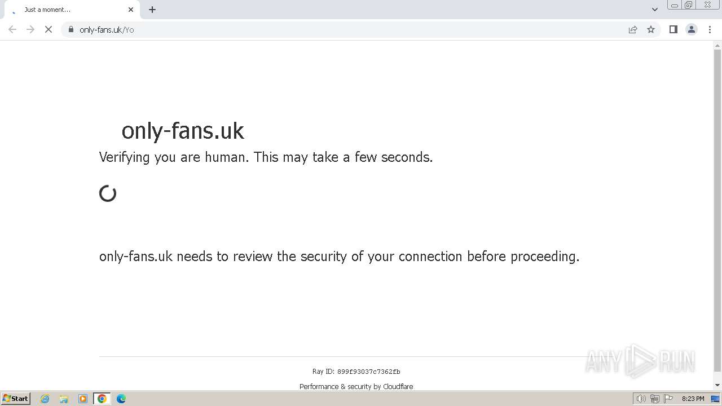
Task: Open Windows Media Player taskbar icon
Action: (x=83, y=399)
